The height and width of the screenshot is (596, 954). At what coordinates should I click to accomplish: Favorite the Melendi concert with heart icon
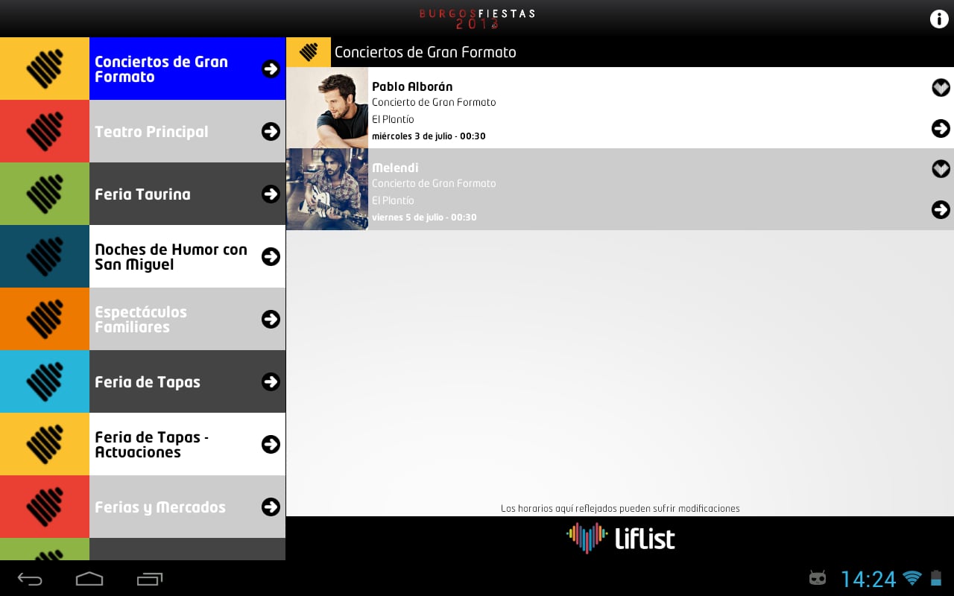tap(941, 168)
